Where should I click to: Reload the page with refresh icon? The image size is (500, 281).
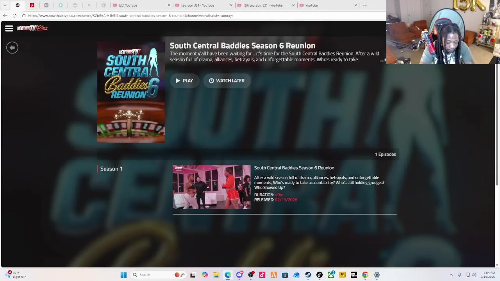click(14, 16)
